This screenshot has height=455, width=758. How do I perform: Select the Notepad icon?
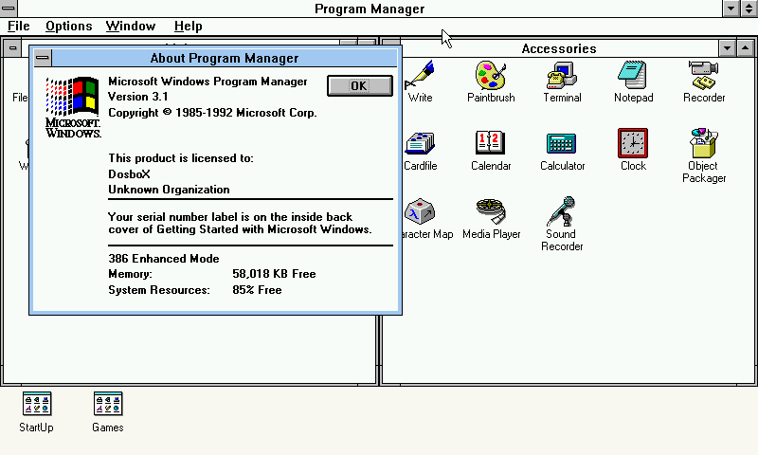633,75
